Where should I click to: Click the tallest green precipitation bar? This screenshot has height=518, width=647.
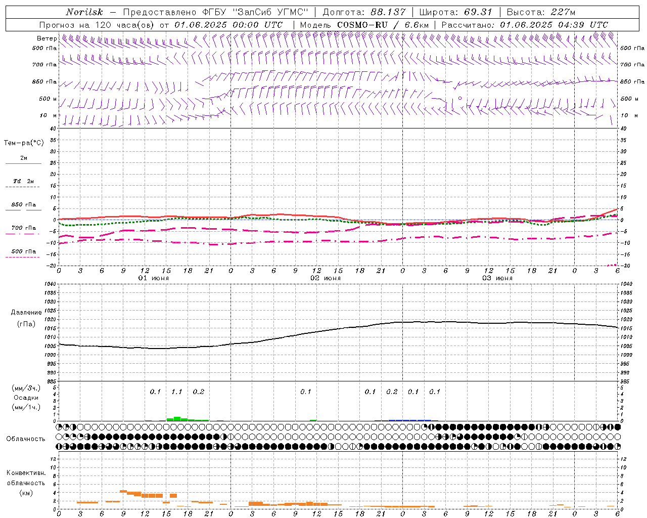177,419
